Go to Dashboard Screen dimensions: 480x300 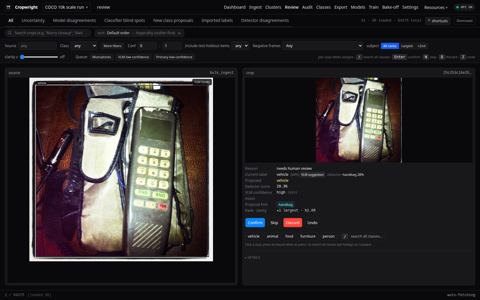[235, 7]
